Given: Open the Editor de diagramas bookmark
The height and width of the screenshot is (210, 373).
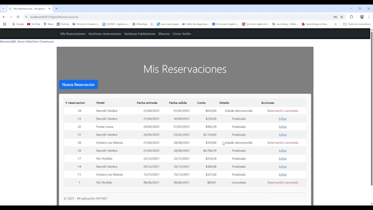Looking at the screenshot, I should click(x=195, y=24).
